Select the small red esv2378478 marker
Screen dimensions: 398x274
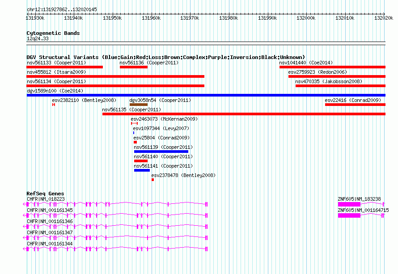click(x=153, y=180)
